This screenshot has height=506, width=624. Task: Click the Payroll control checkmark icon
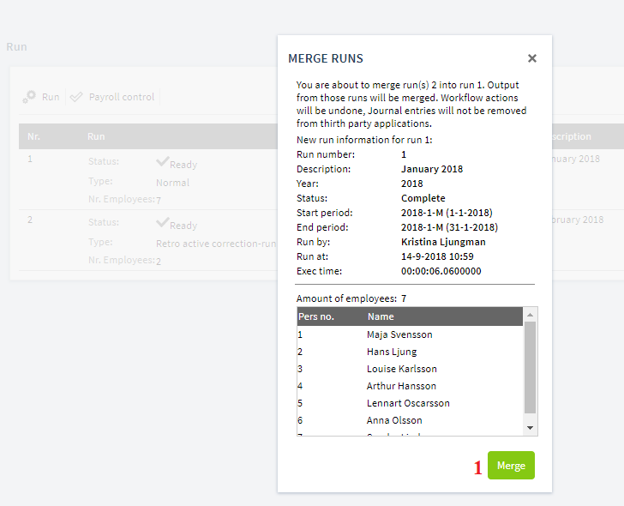[76, 97]
